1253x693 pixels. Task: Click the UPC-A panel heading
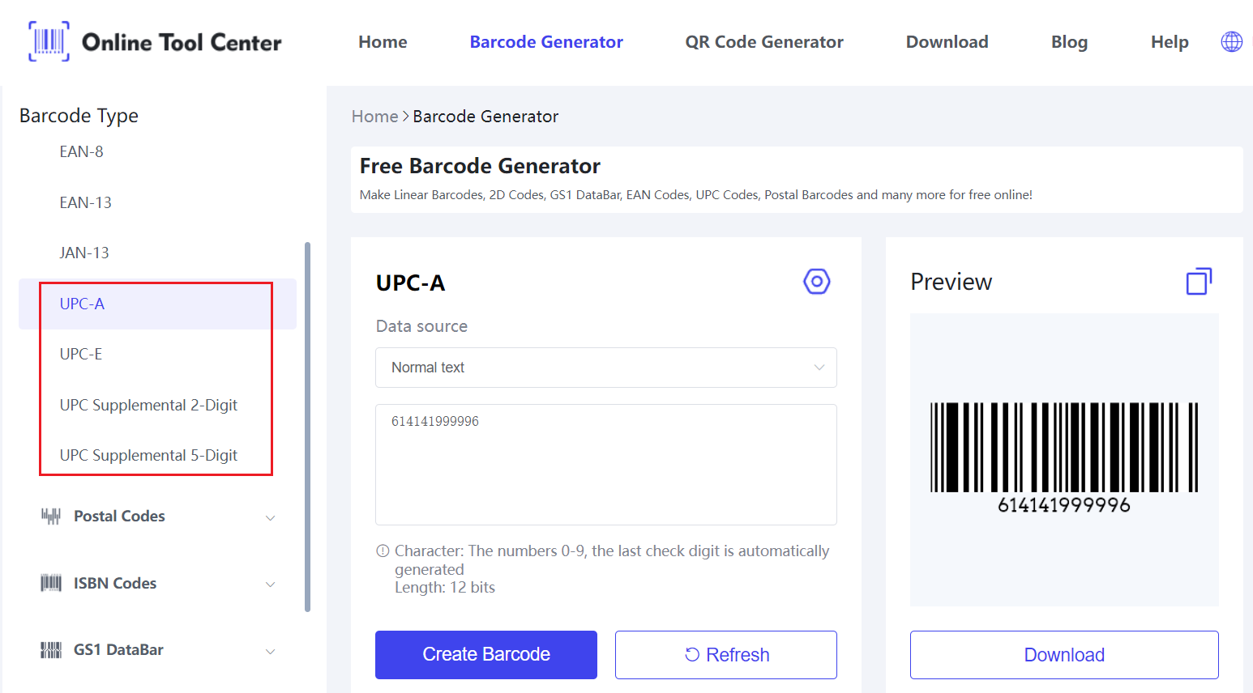coord(410,283)
